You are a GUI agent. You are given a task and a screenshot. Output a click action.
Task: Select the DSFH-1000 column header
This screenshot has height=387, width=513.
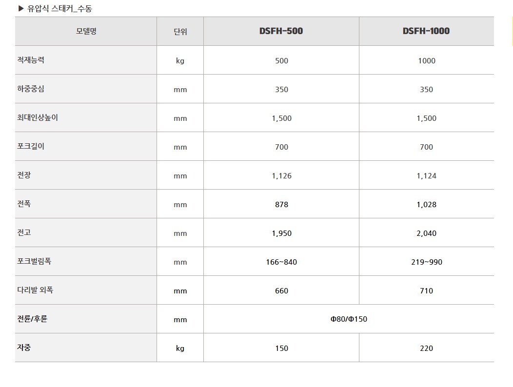click(426, 31)
